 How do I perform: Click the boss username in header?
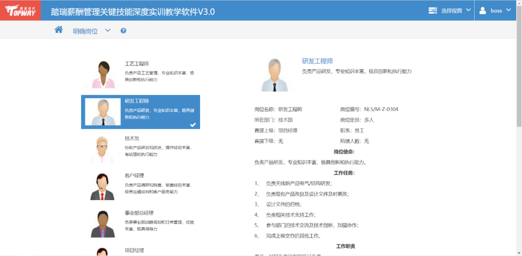point(496,11)
